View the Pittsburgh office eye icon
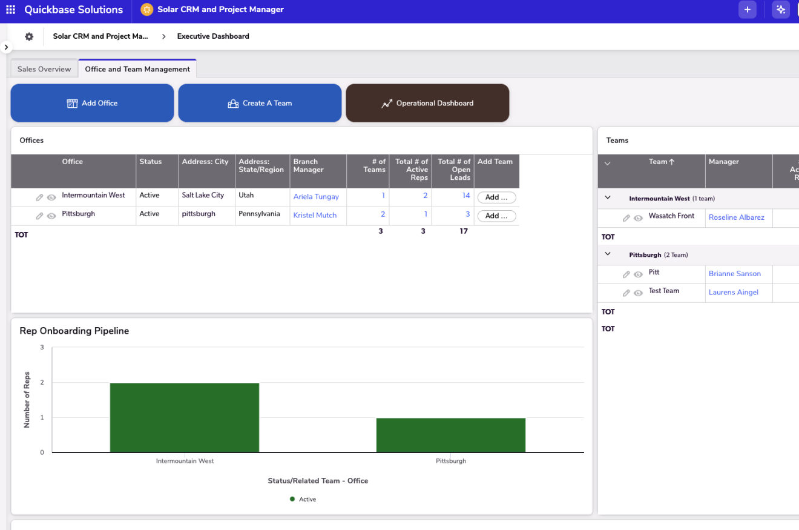799x530 pixels. pyautogui.click(x=51, y=216)
